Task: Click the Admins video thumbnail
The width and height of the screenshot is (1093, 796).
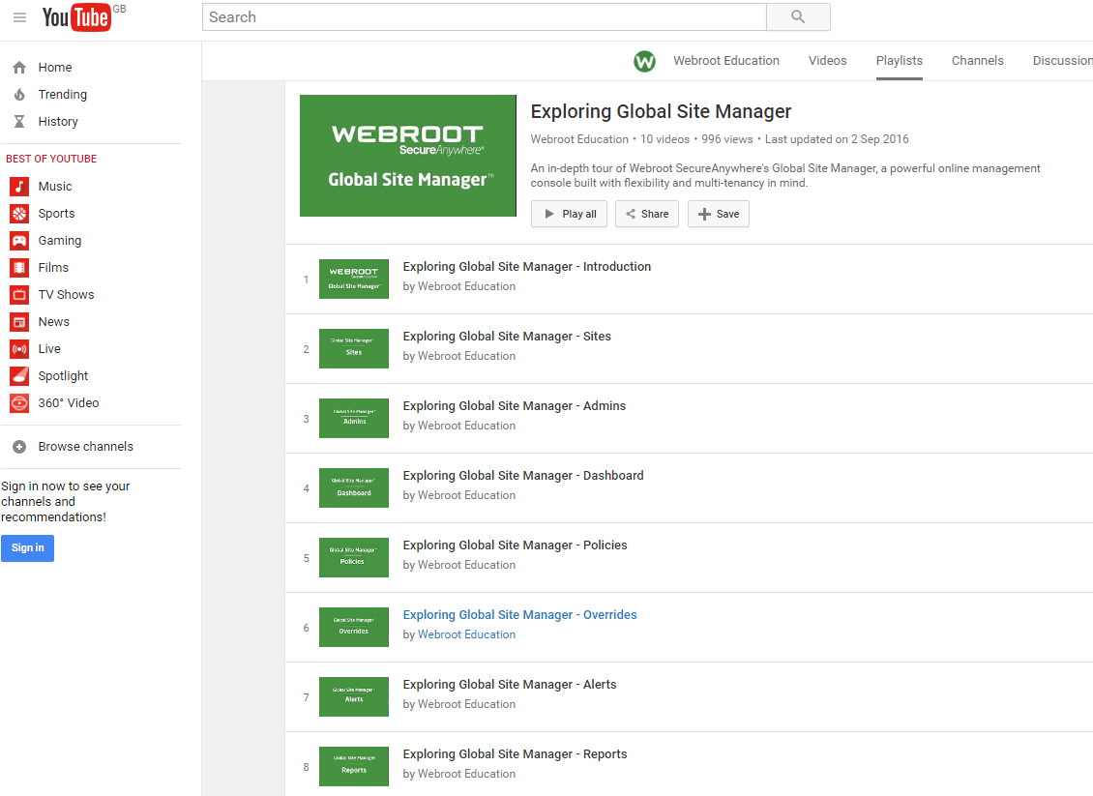Action: pyautogui.click(x=354, y=418)
